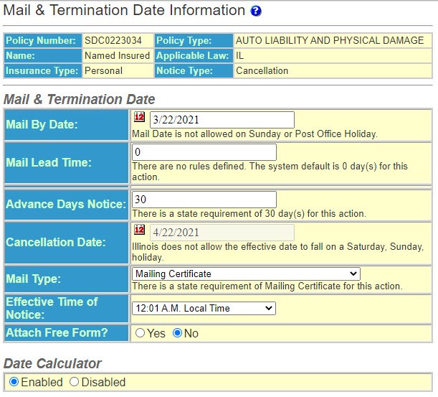Set Date Calculator to Enabled

click(x=14, y=382)
